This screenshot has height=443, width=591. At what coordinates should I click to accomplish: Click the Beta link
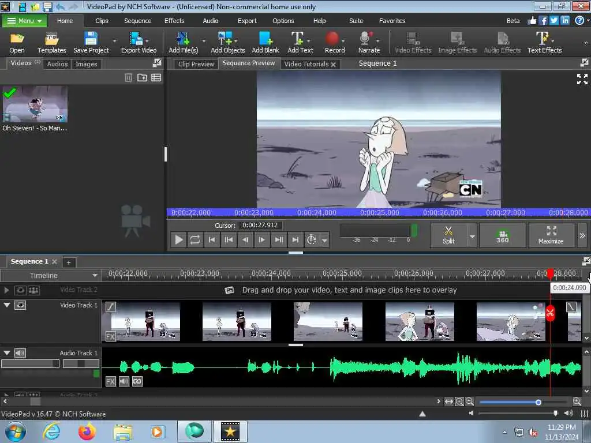tap(513, 21)
